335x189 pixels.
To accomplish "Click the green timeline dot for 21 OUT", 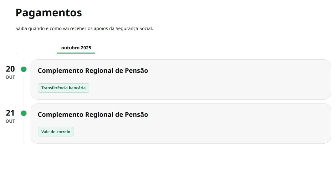I will (x=24, y=113).
